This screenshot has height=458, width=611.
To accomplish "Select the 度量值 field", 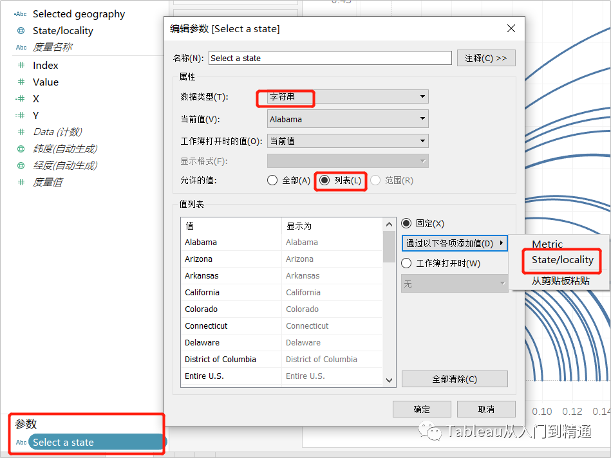I will point(47,182).
